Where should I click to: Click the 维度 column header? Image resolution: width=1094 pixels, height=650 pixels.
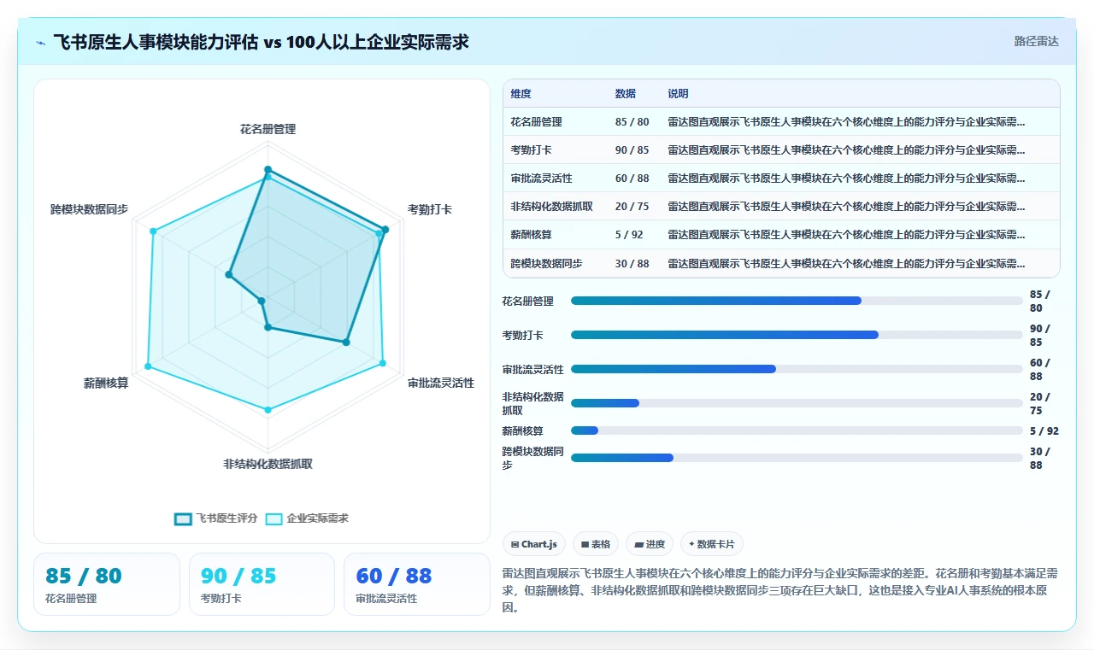coord(521,94)
